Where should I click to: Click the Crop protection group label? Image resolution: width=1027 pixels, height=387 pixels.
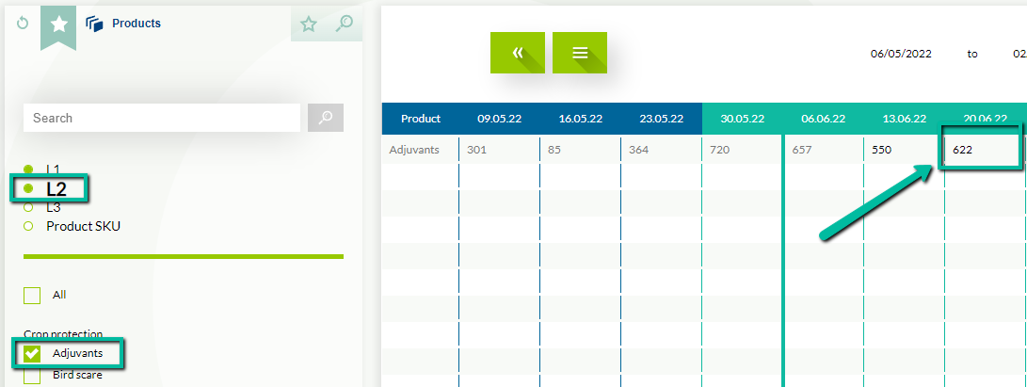(x=63, y=334)
